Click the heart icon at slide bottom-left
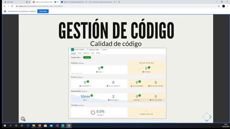 click(23, 119)
